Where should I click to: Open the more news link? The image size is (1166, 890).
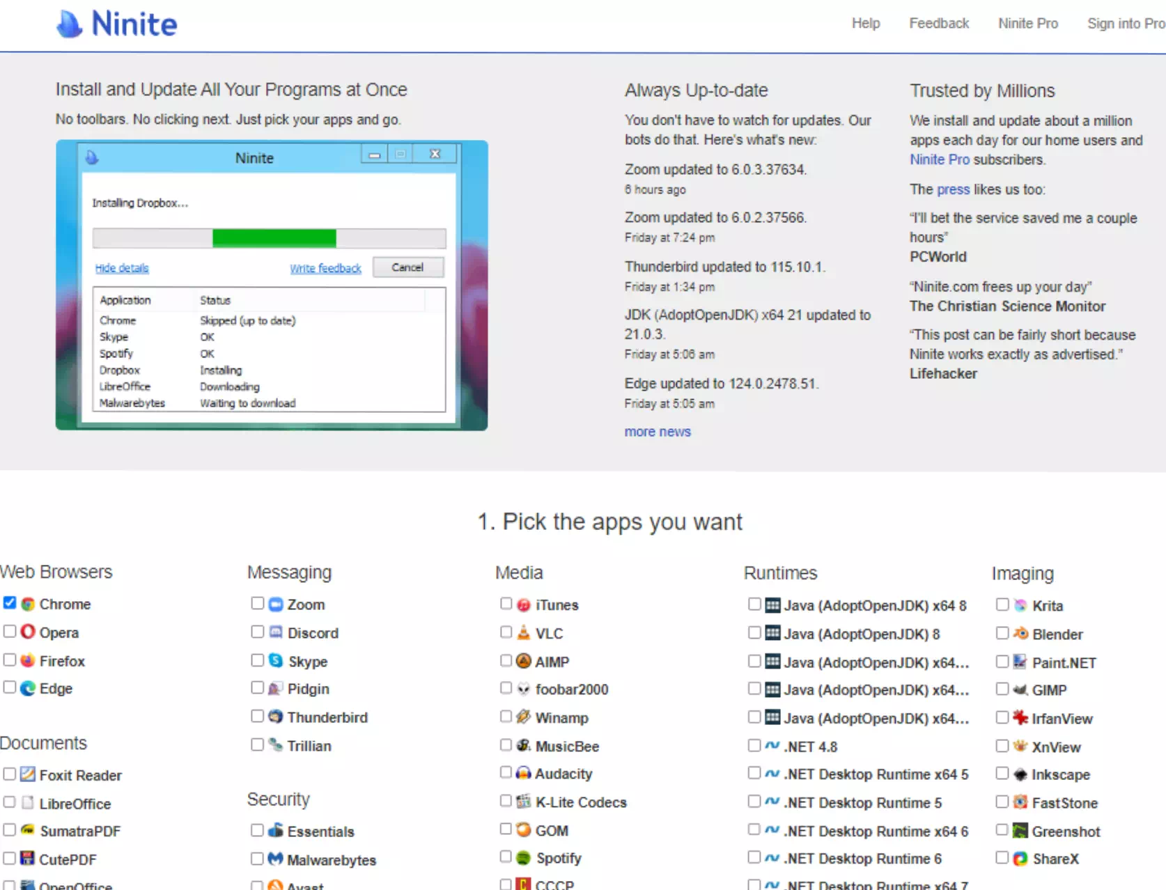point(658,432)
